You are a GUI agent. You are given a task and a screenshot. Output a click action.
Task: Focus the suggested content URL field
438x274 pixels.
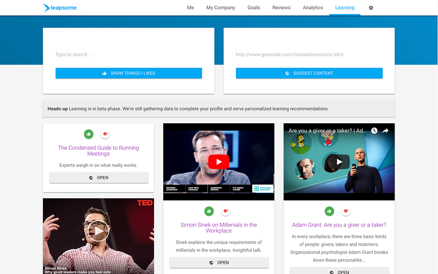pyautogui.click(x=309, y=54)
